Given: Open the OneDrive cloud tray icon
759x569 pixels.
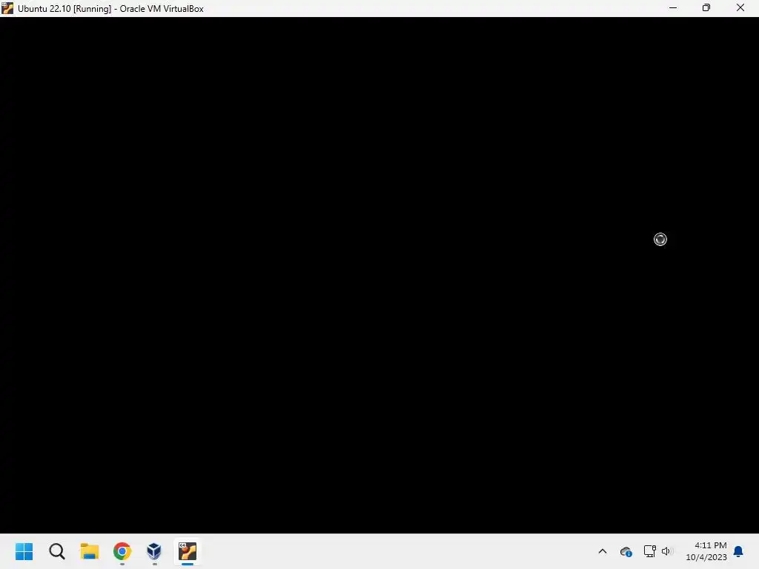Looking at the screenshot, I should (x=626, y=551).
